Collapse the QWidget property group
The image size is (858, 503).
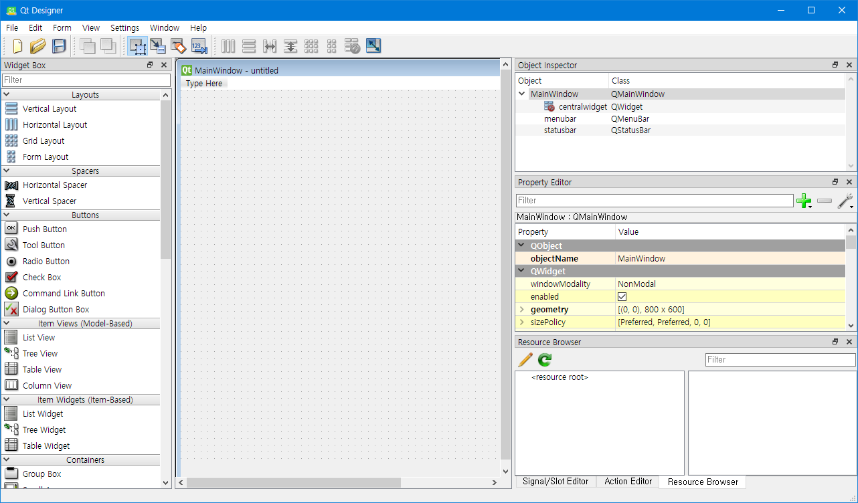point(521,272)
